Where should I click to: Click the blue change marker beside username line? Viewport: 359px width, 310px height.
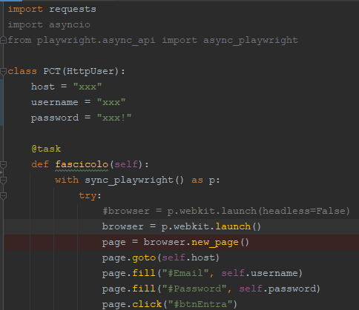click(1, 102)
